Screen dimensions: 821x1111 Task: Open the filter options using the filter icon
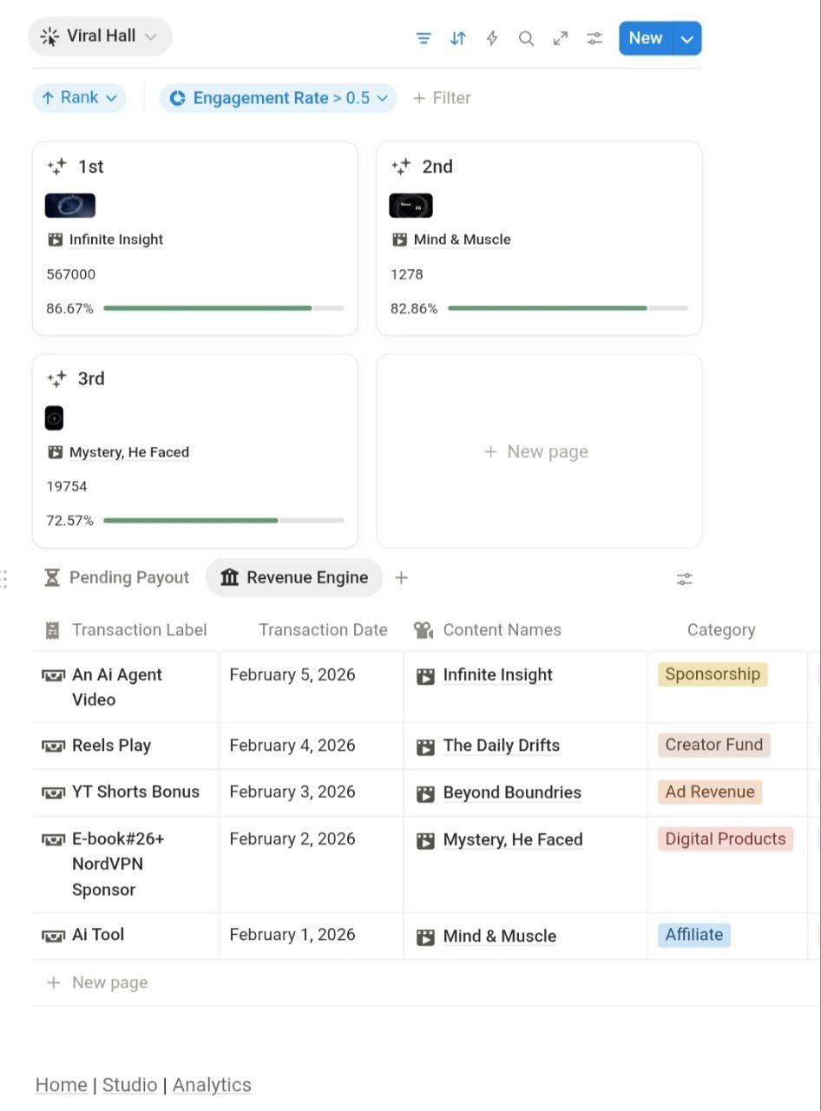pos(424,38)
